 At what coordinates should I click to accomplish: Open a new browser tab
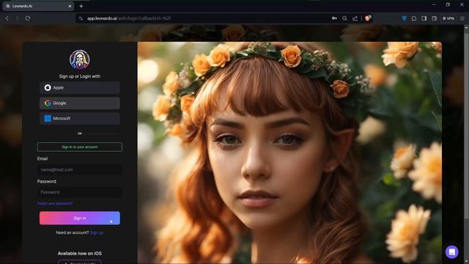pyautogui.click(x=81, y=6)
